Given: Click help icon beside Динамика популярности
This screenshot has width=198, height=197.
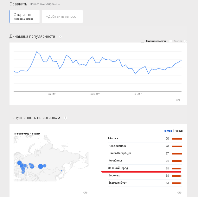Looking at the screenshot, I should (x=60, y=37).
